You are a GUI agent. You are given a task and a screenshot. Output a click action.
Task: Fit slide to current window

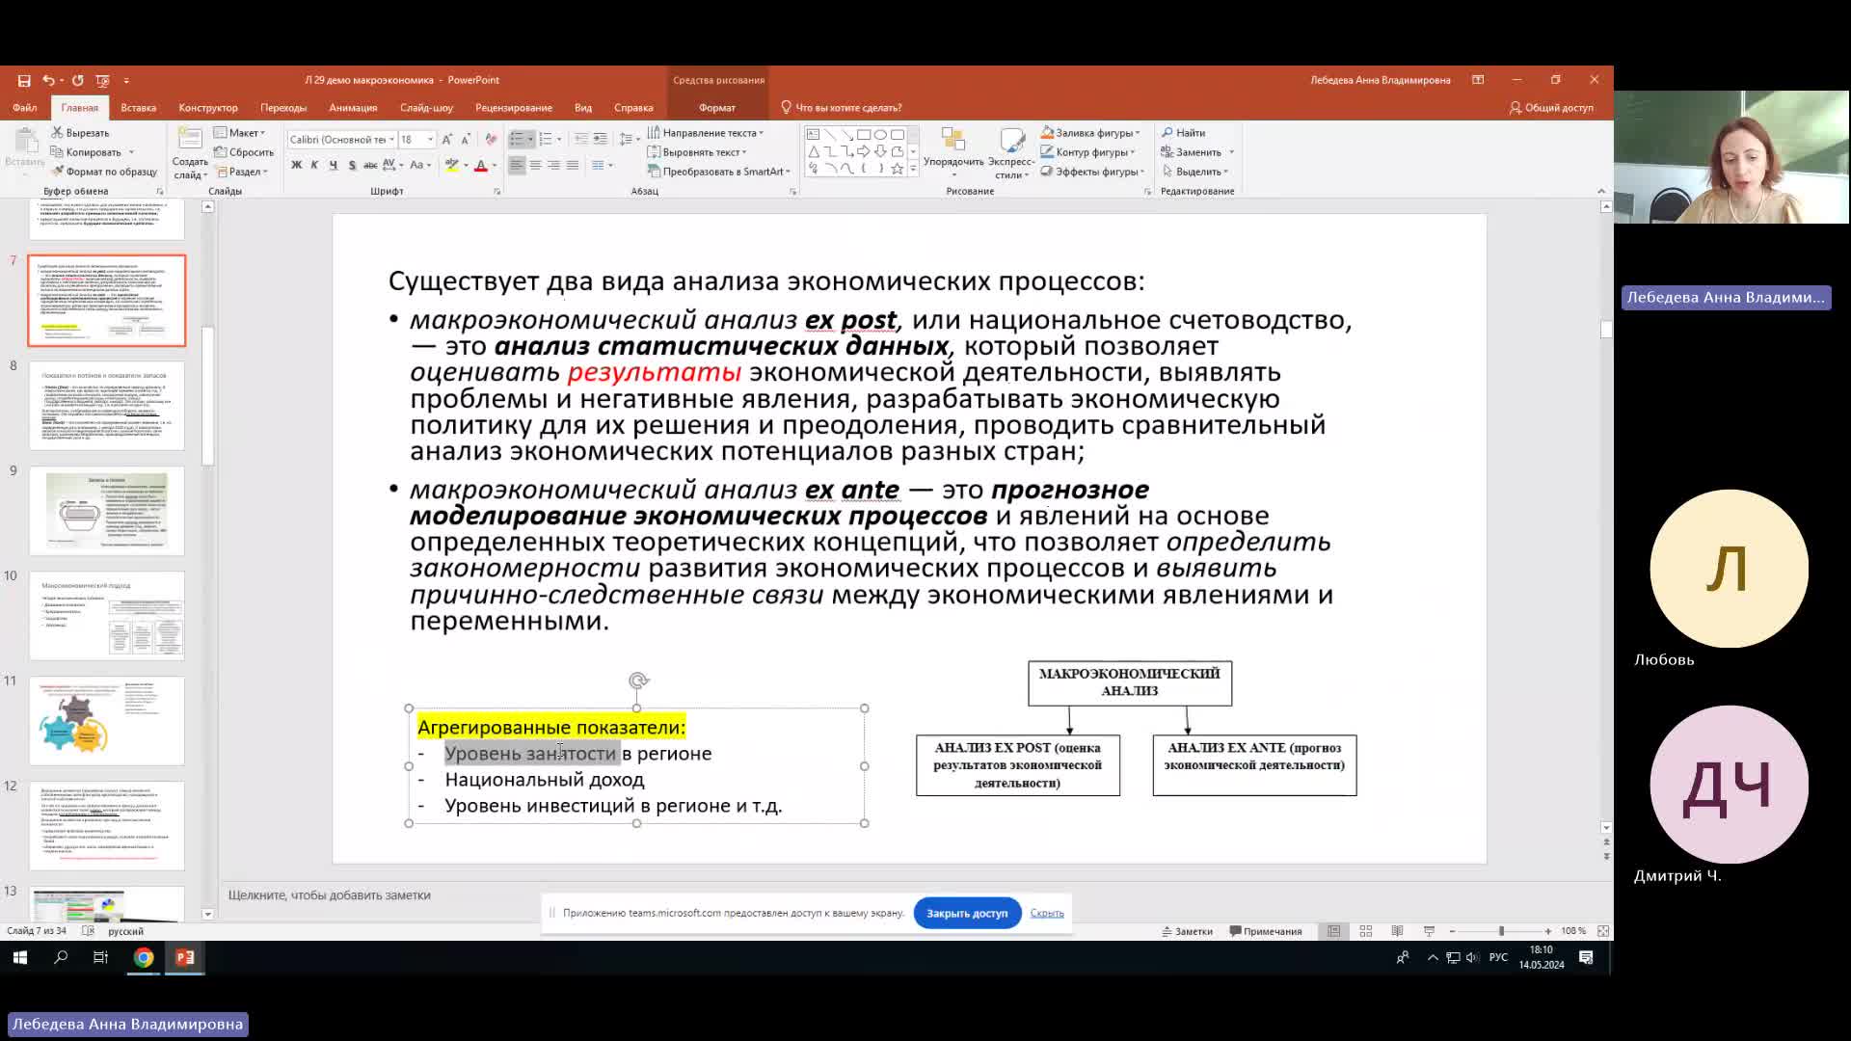pos(1603,931)
